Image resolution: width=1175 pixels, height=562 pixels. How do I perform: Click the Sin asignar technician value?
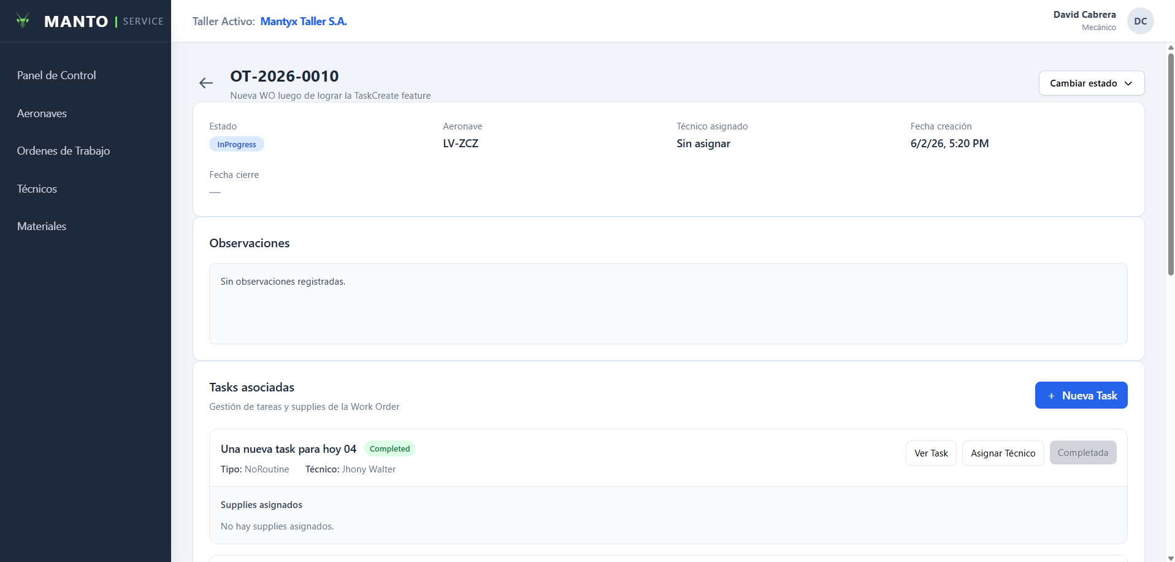[x=703, y=144]
